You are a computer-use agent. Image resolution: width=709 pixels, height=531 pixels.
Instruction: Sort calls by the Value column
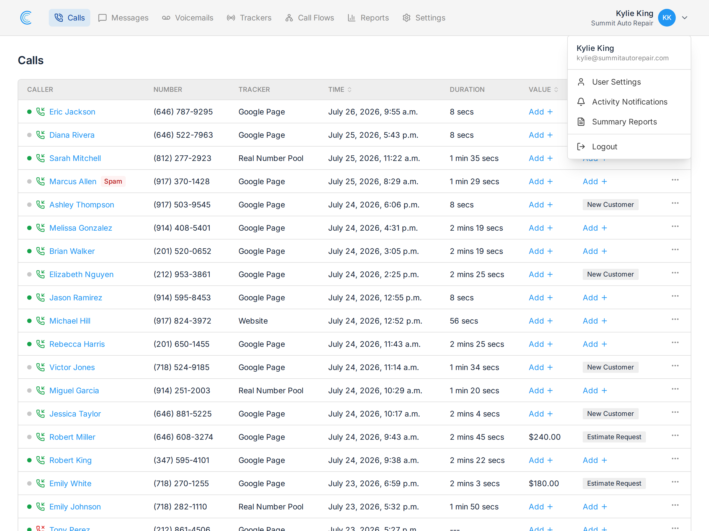(x=543, y=90)
